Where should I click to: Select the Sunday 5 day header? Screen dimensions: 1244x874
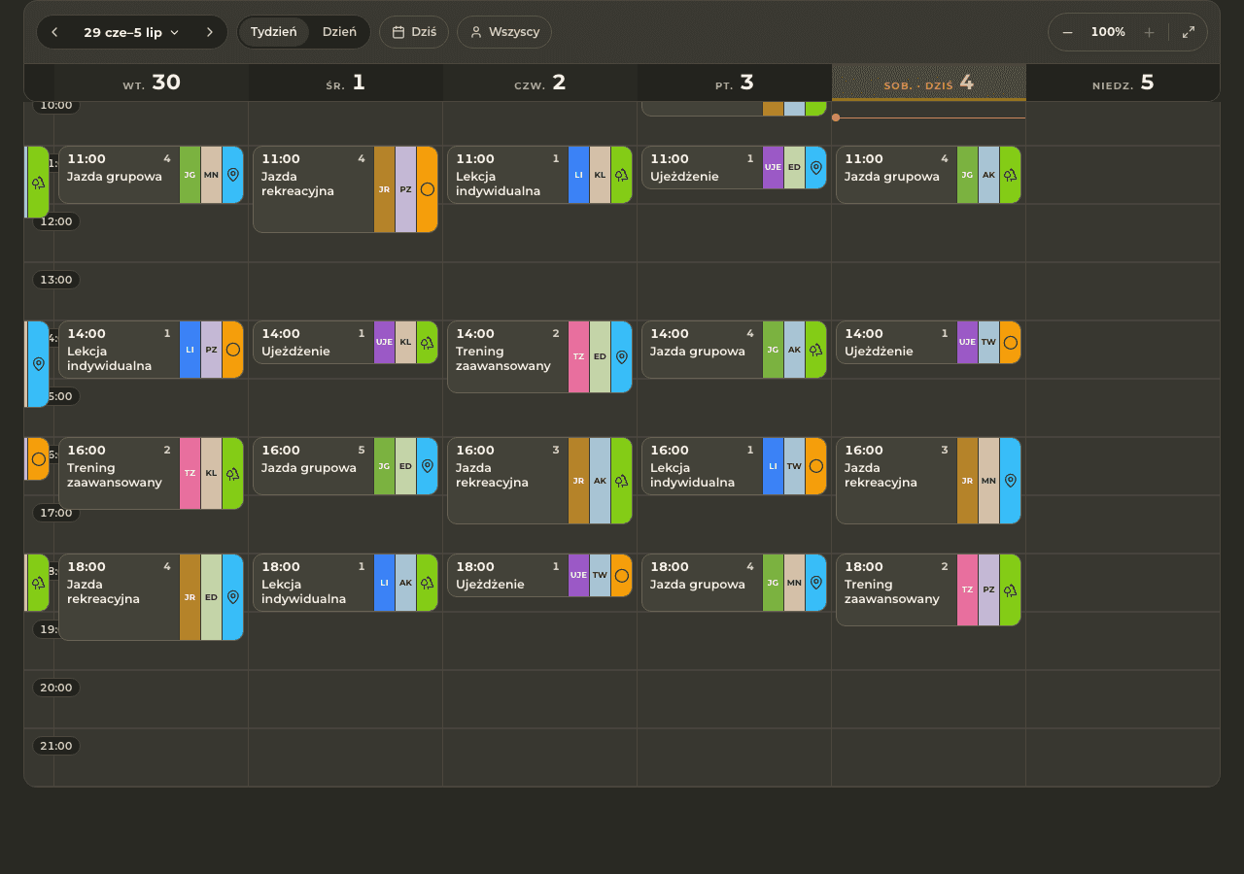1123,83
